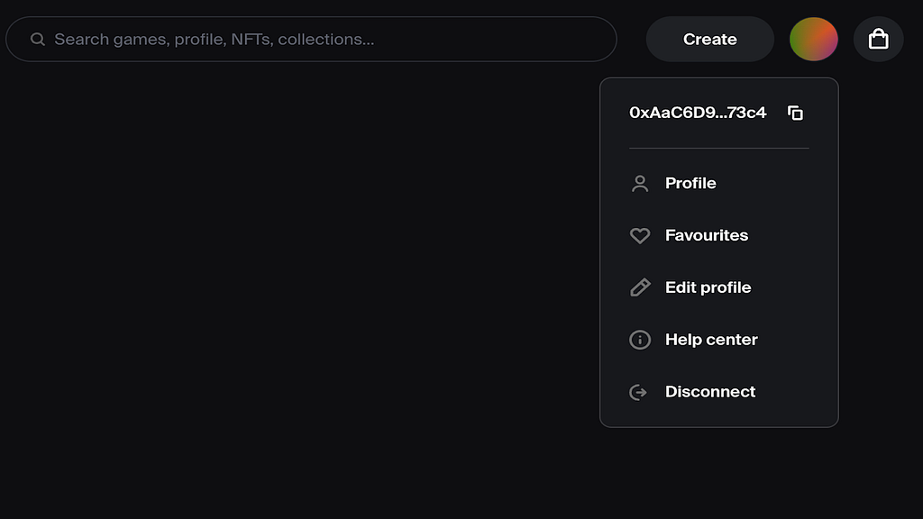
Task: Choose Edit profile in the dropdown
Action: tap(718, 287)
